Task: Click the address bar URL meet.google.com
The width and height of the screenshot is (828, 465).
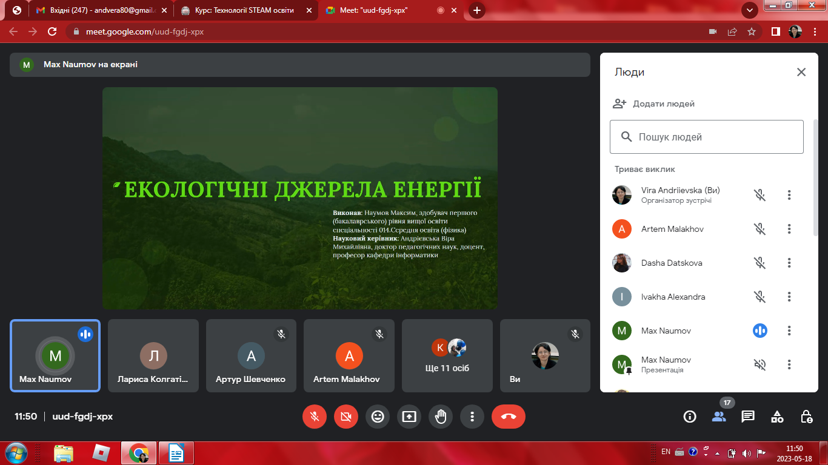Action: tap(144, 31)
